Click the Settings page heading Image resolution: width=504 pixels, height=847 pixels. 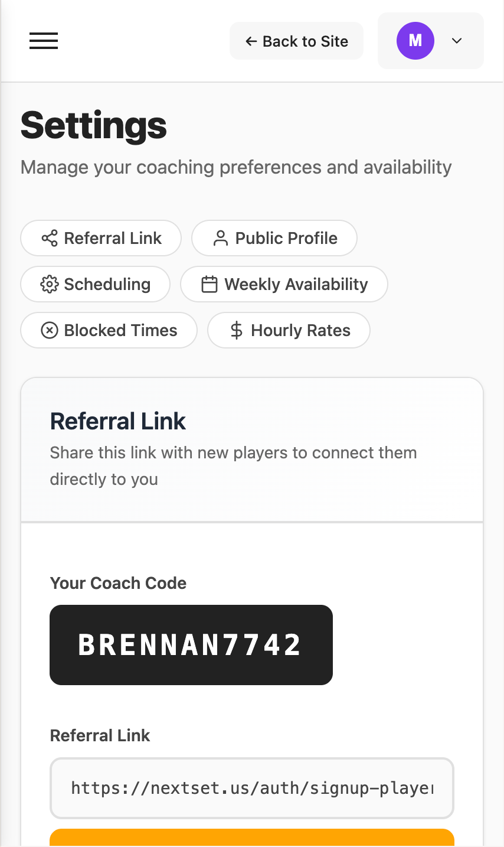pos(94,125)
